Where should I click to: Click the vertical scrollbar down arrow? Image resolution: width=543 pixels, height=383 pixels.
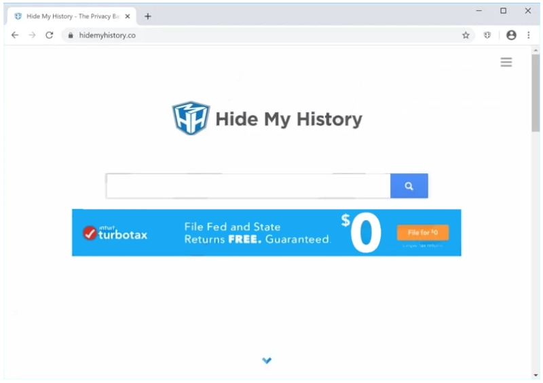pos(536,374)
